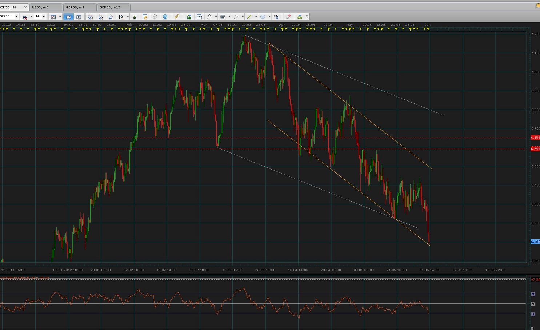Click the 01.06 14:00 time axis label

click(429, 270)
